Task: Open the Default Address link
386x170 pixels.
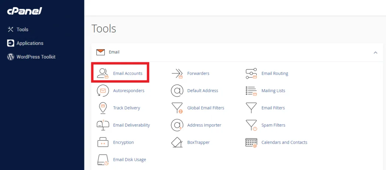Action: pyautogui.click(x=202, y=91)
